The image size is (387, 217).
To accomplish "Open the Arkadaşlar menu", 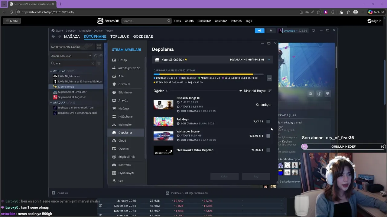I will [85, 31].
